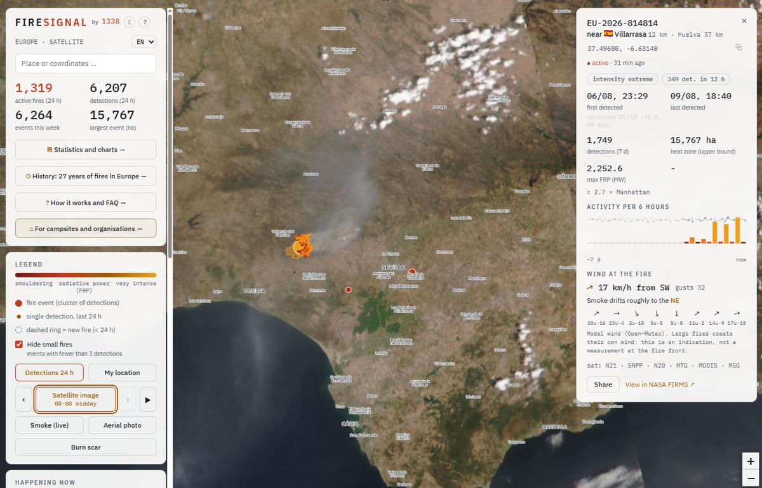Screen dimensions: 762x488
Task: Open the help question mark icon
Action: click(145, 22)
